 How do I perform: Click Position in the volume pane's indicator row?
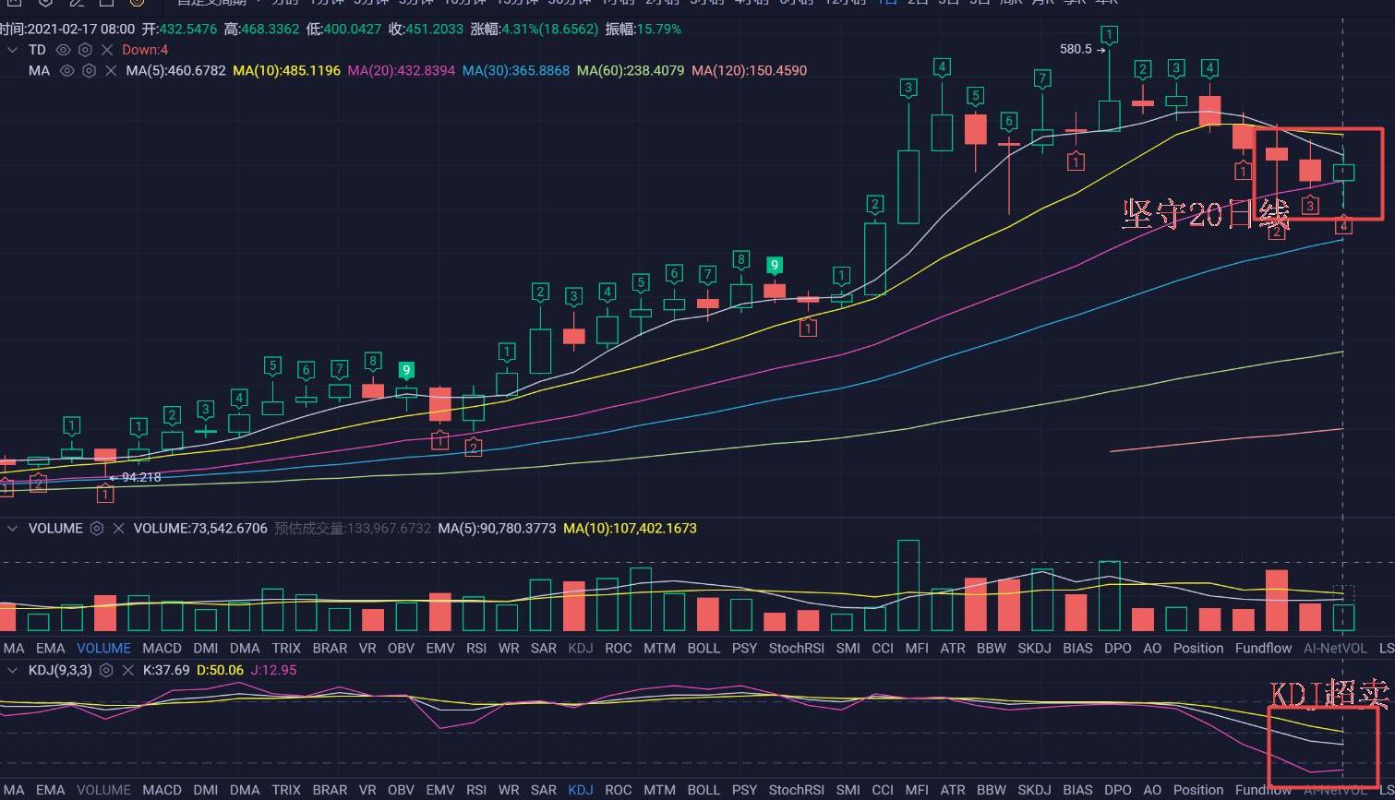point(1197,649)
